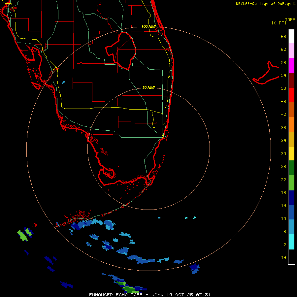Screen dimensions: 297x297
Task: Click the 42 legend value
Action: pos(283,115)
